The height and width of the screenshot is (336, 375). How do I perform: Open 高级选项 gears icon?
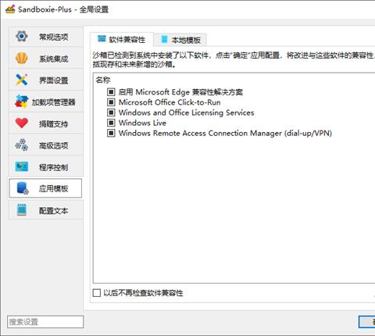[x=22, y=145]
